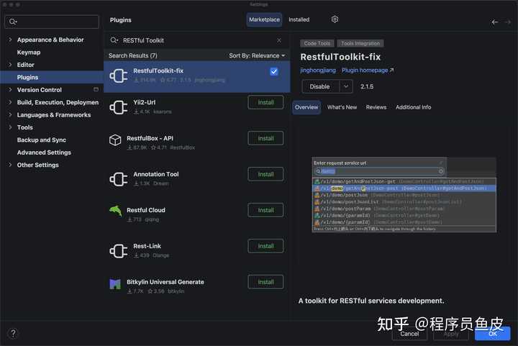Open the Sort By Relevance dropdown
Screen dimensions: 518x346
point(257,55)
